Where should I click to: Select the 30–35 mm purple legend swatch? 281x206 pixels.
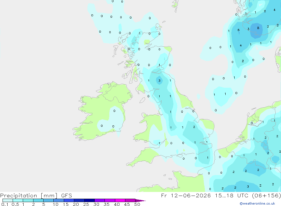(100, 200)
